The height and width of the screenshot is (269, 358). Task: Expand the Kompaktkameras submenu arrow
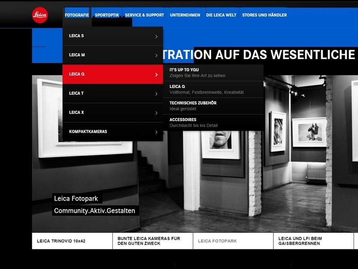[x=156, y=132]
